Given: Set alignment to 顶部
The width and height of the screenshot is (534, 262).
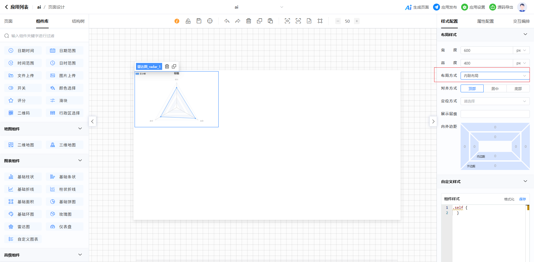Looking at the screenshot, I should click(x=472, y=89).
